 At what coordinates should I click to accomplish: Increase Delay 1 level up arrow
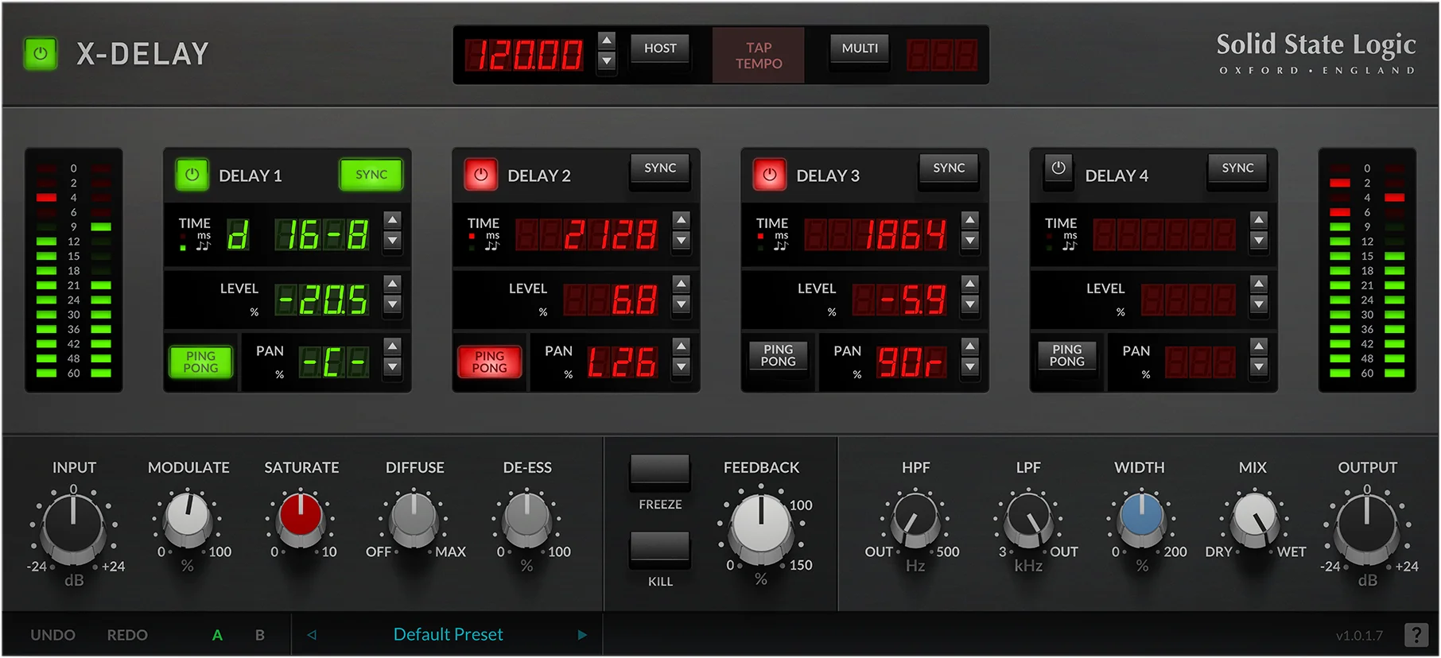coord(392,283)
